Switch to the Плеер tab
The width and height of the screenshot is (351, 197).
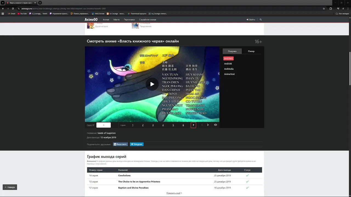[251, 51]
